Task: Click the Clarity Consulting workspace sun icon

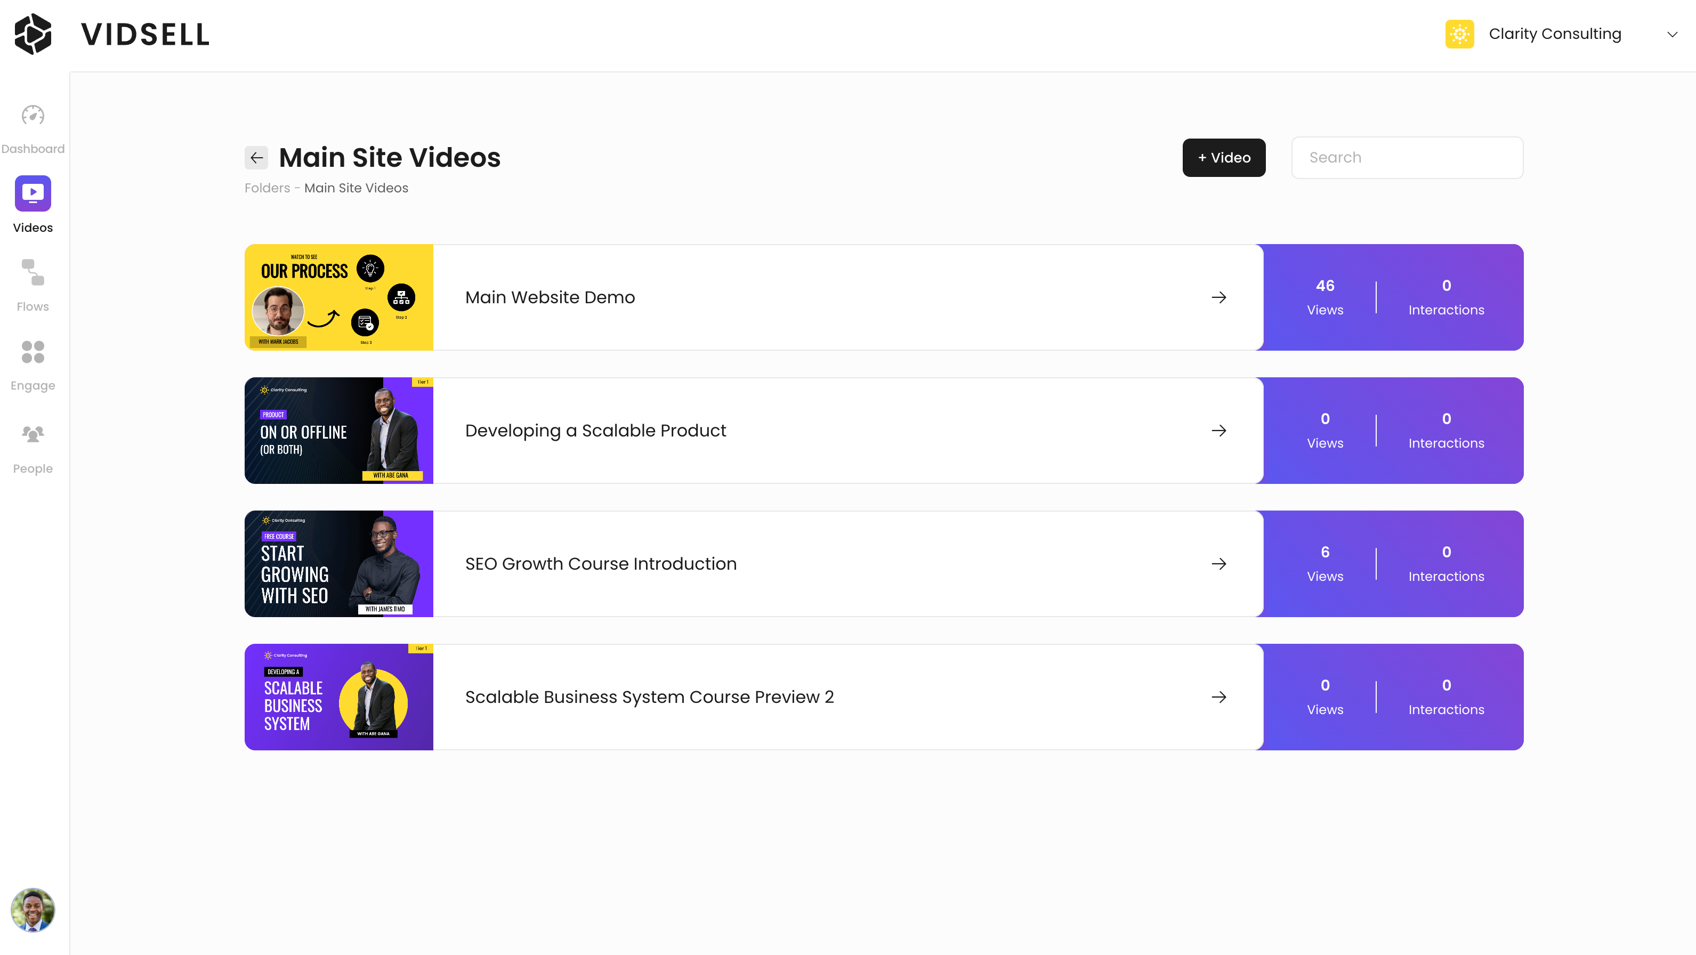Action: tap(1459, 34)
